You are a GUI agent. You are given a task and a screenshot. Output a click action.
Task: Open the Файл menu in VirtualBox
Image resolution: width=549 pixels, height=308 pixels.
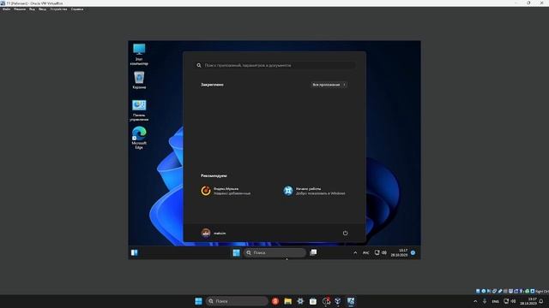click(x=6, y=9)
